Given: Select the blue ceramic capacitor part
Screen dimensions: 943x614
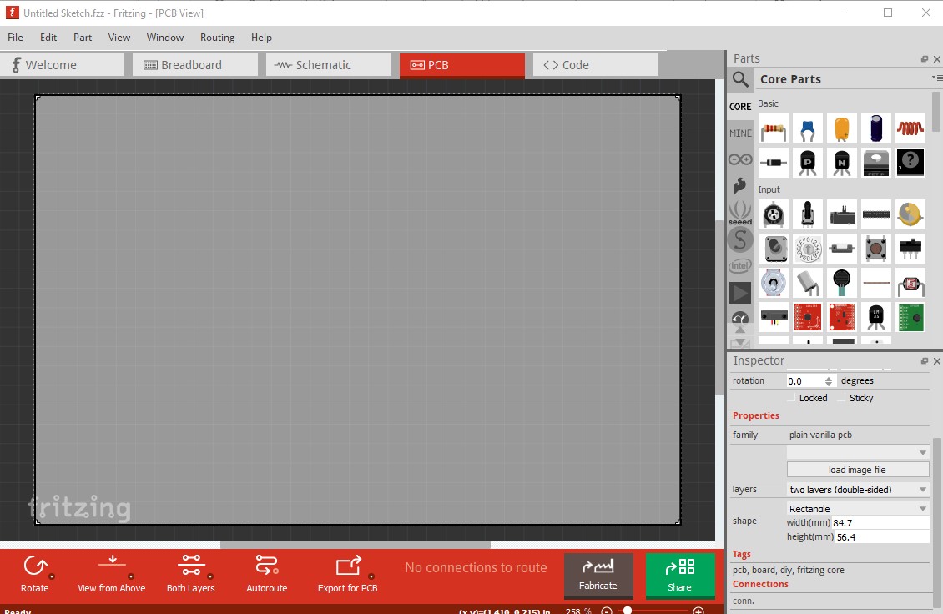Looking at the screenshot, I should pyautogui.click(x=808, y=128).
